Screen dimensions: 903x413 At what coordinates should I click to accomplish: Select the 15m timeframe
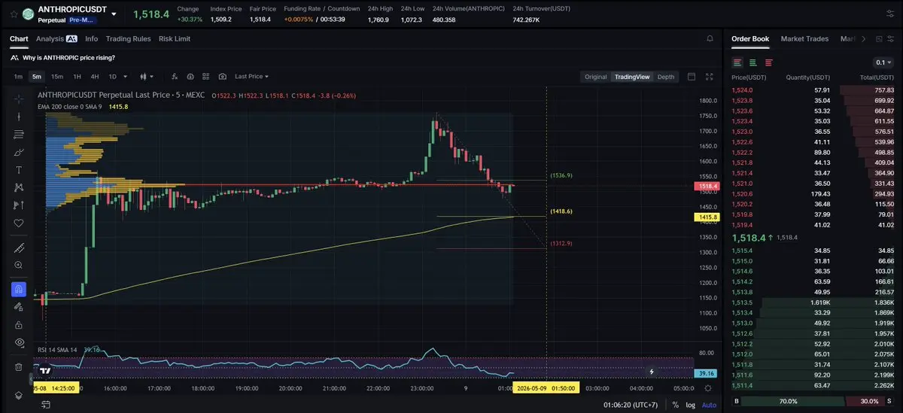[x=56, y=76]
